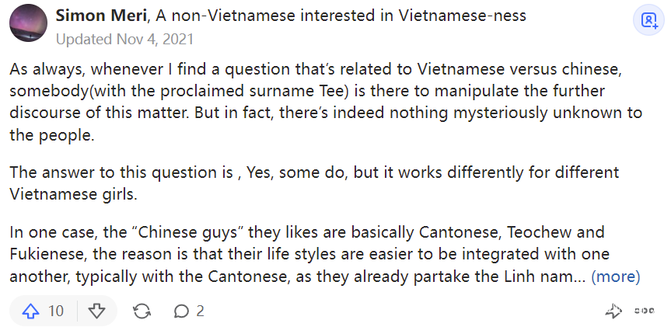
Task: Click the paragraph starting The answer to this question
Action: click(314, 182)
